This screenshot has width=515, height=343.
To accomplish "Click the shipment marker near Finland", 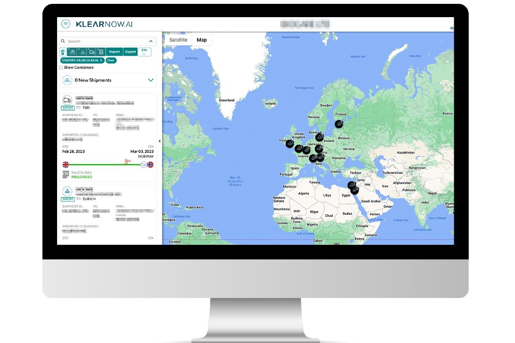I will (339, 124).
